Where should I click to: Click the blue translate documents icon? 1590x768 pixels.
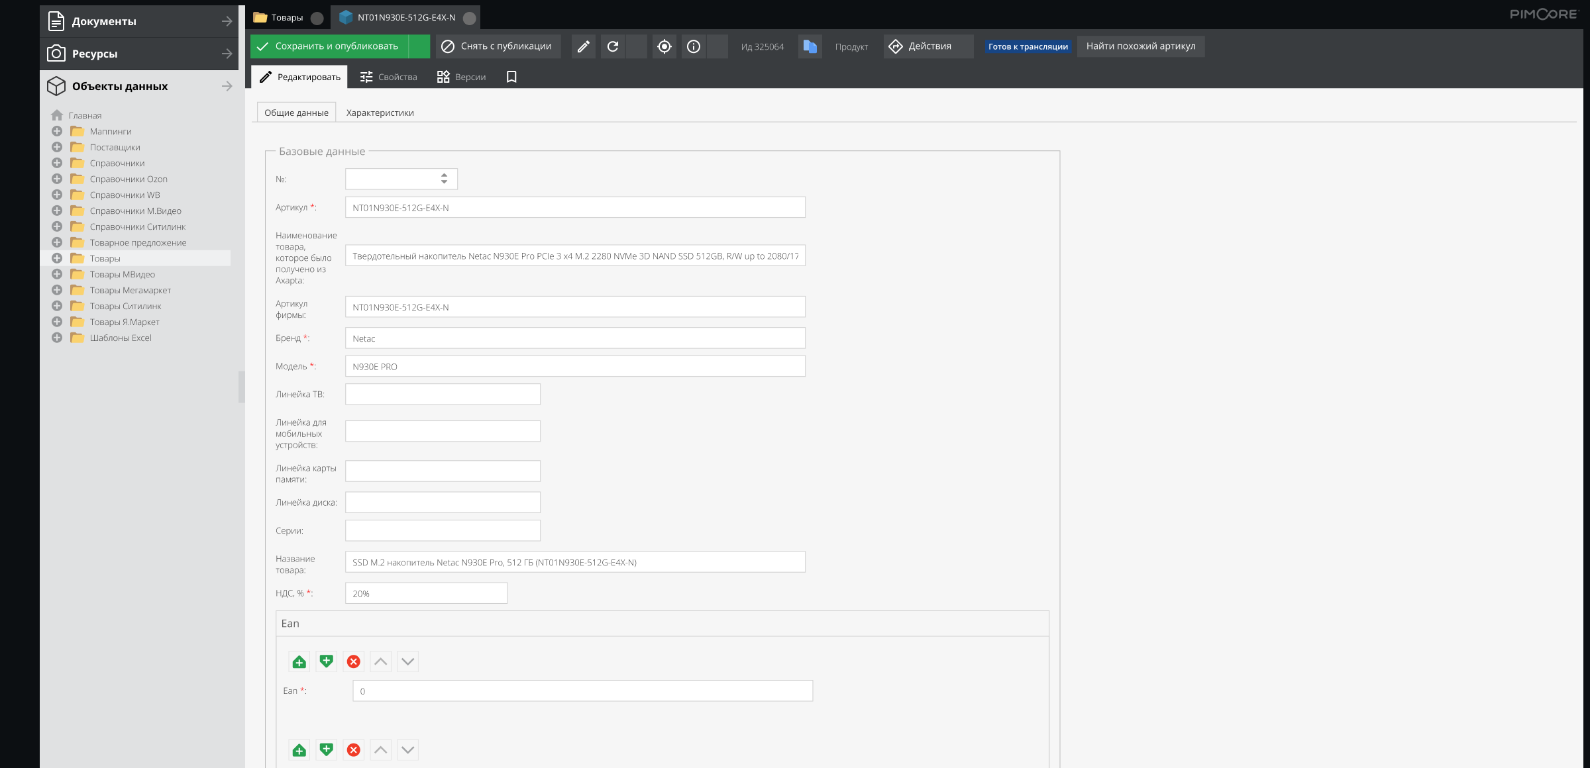click(810, 46)
